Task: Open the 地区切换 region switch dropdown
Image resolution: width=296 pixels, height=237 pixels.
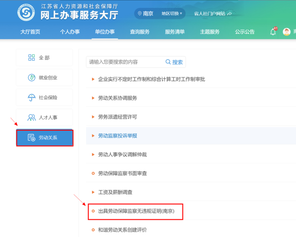Action: [x=172, y=13]
